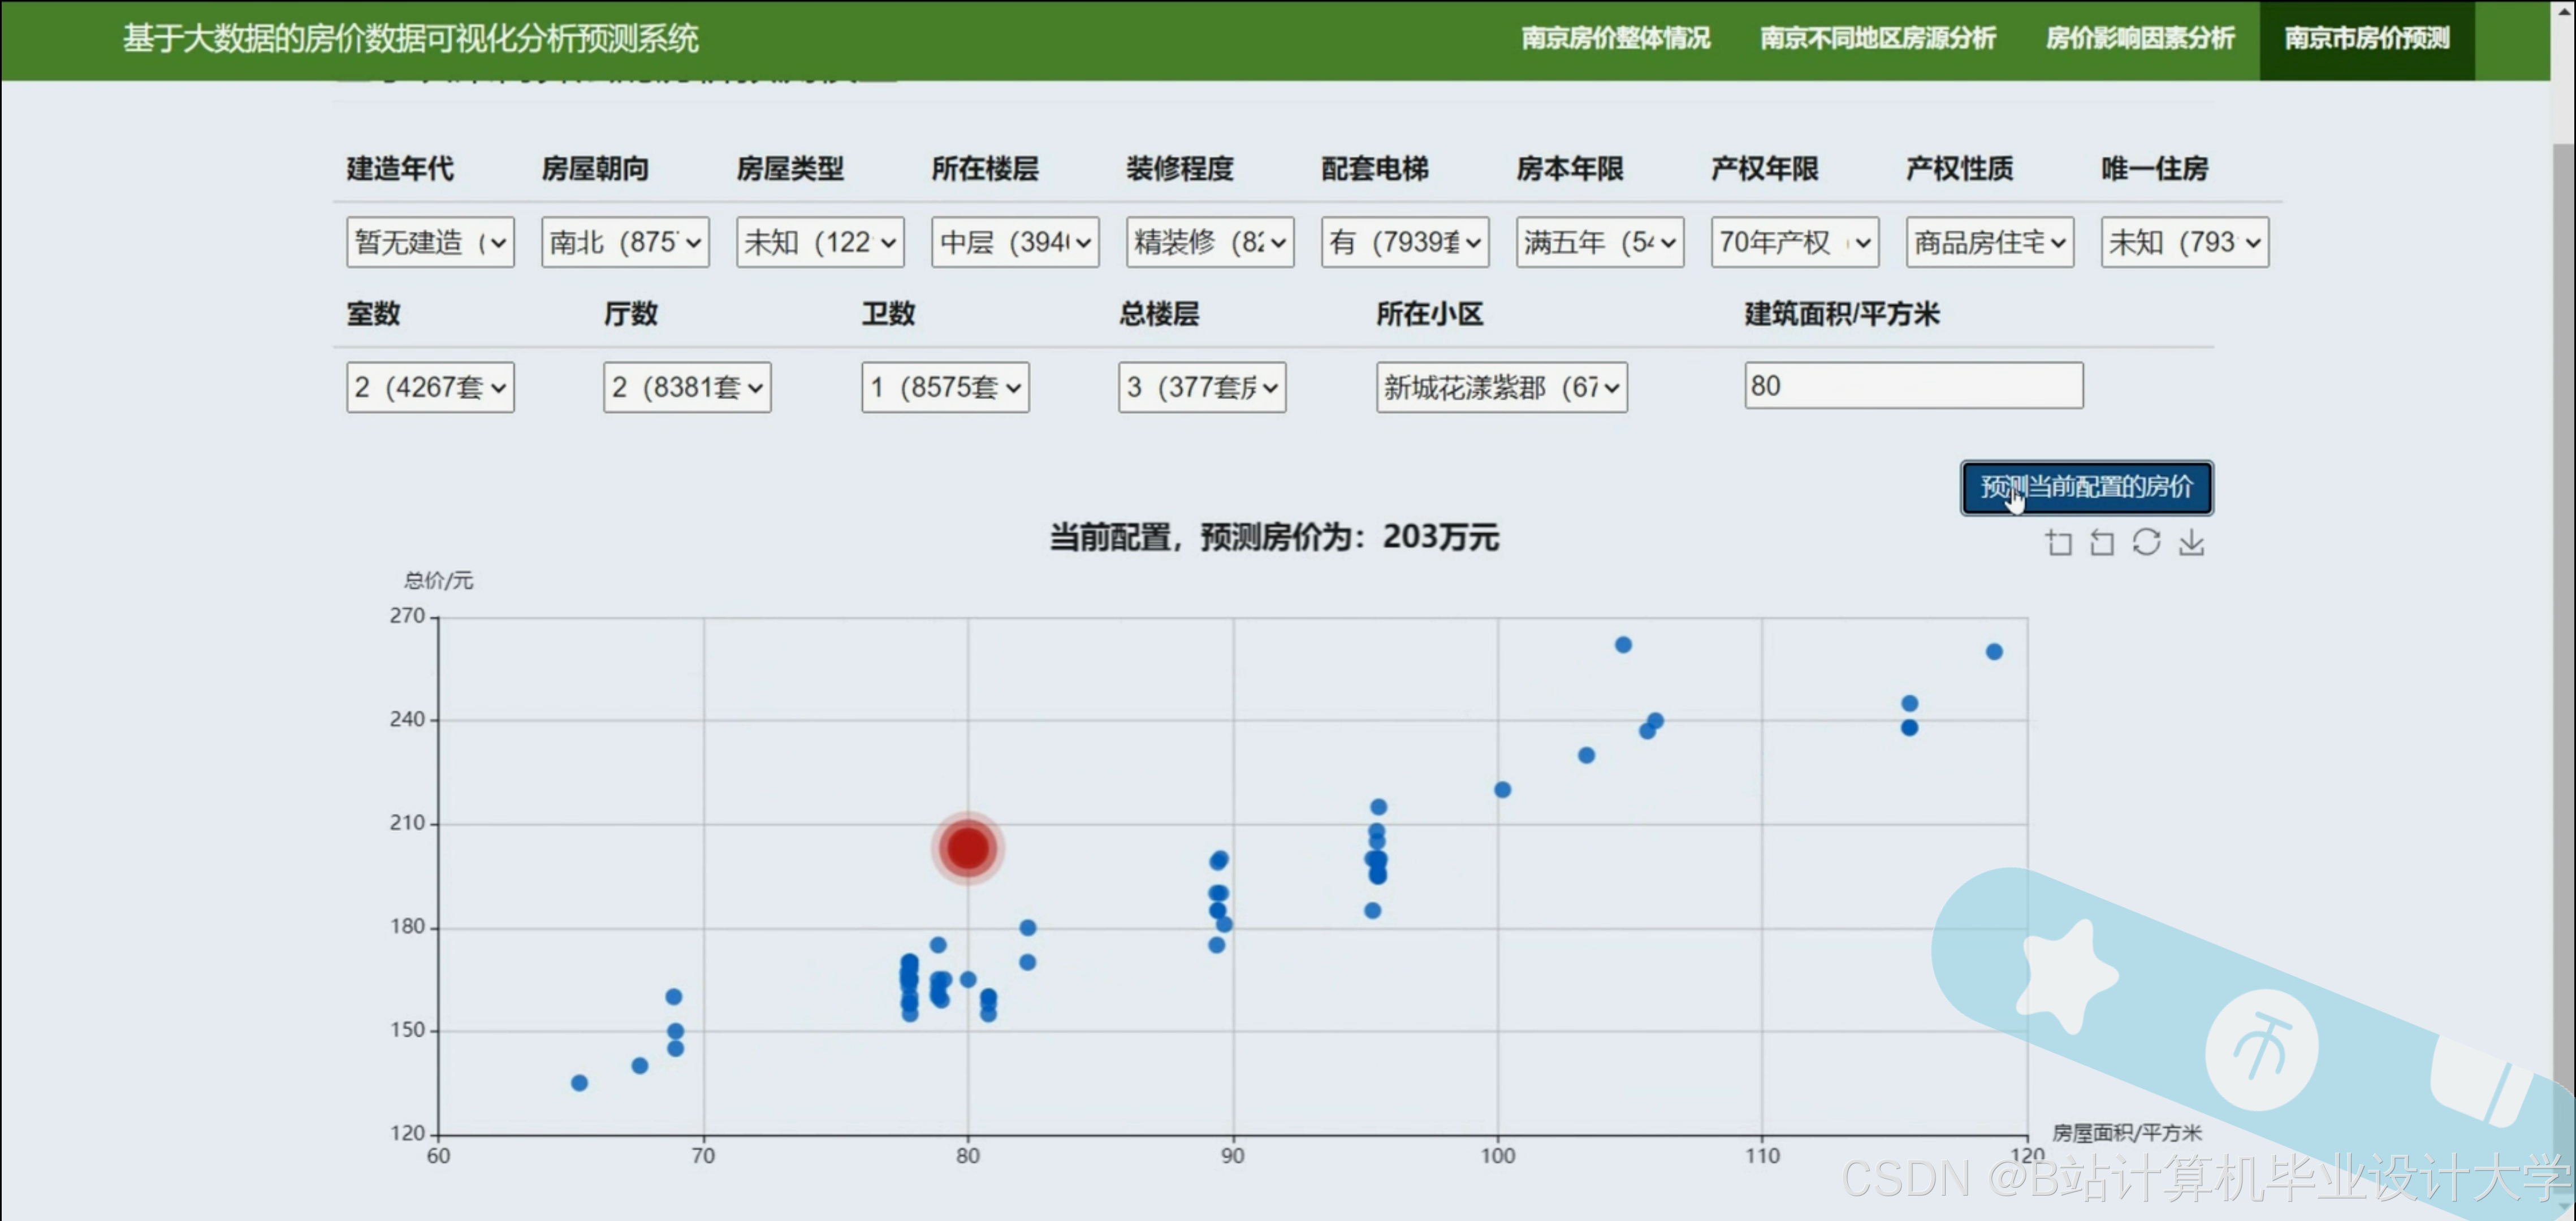Click the system title 基于大数据的房价数据可视化分析预测系统

[411, 39]
